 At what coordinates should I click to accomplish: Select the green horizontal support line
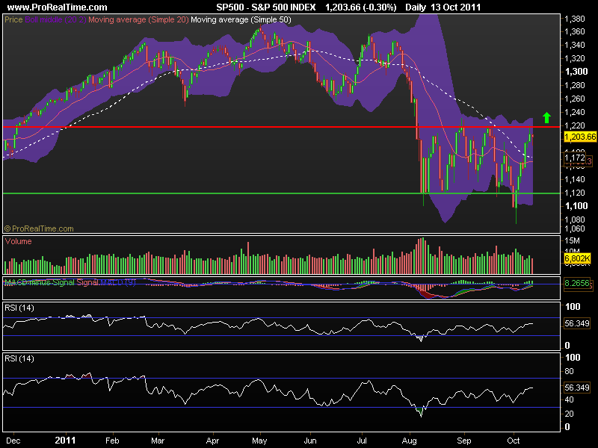tap(282, 193)
